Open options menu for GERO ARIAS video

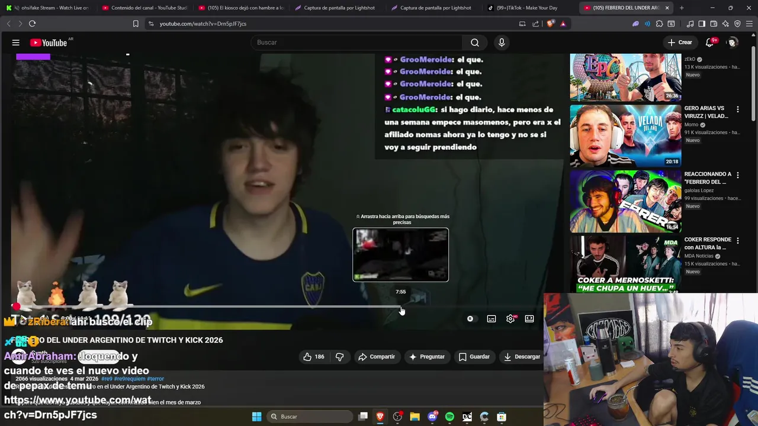click(737, 109)
